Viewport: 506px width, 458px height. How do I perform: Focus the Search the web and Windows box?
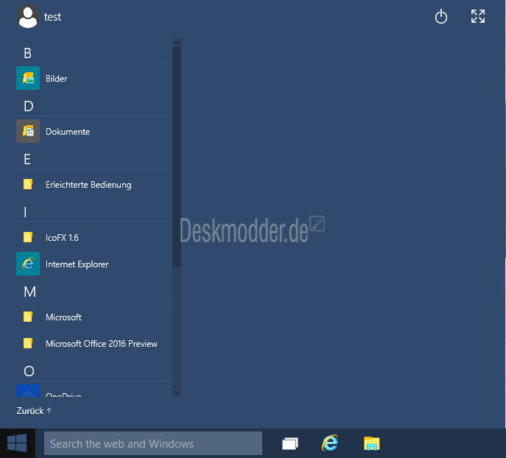click(153, 443)
